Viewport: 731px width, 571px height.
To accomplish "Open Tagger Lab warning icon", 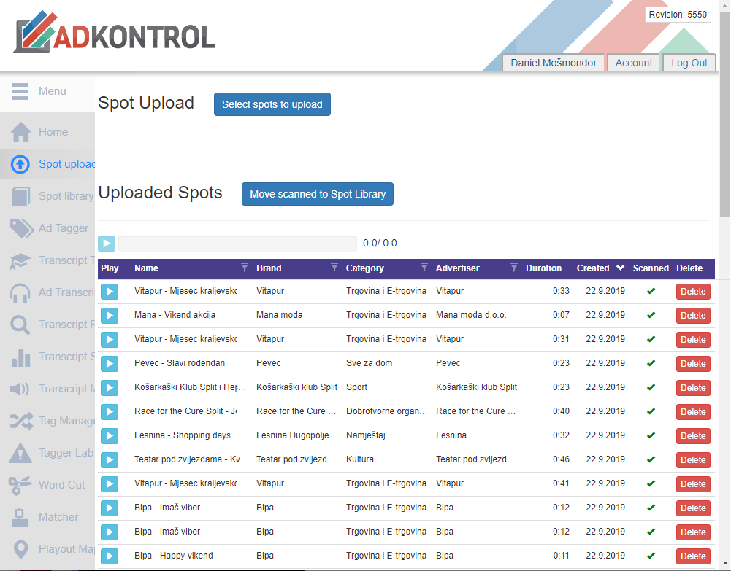I will point(20,453).
